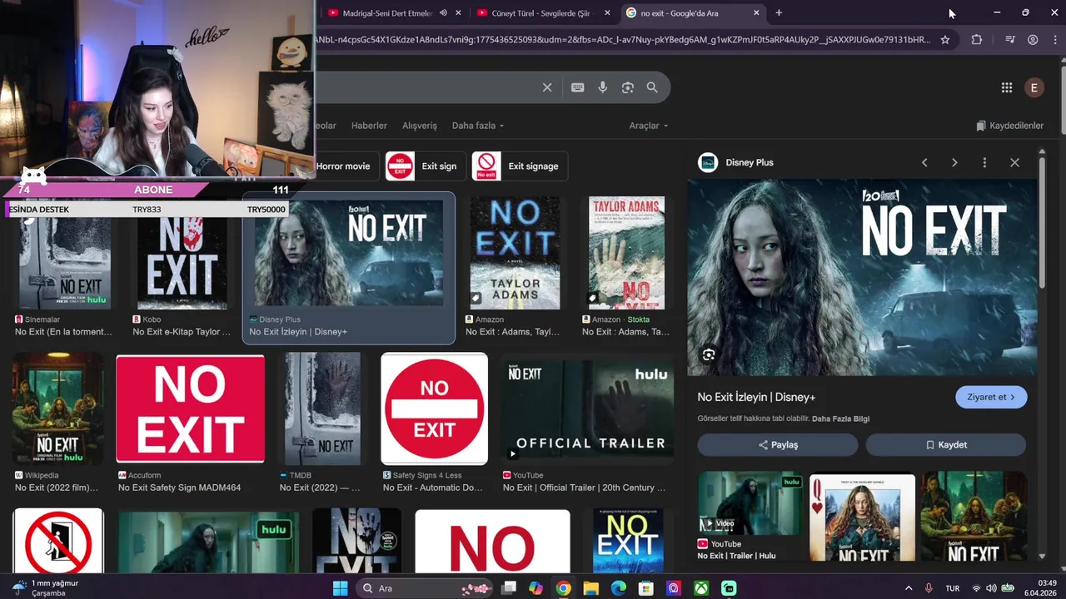This screenshot has height=599, width=1066.
Task: Open the Accuform No Exit Safety Sign result
Action: (x=190, y=423)
